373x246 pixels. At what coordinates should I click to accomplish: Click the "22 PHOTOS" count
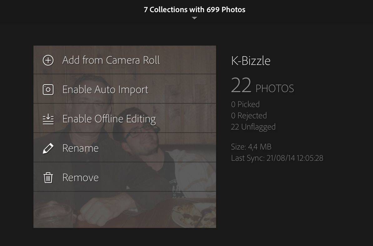coord(262,86)
